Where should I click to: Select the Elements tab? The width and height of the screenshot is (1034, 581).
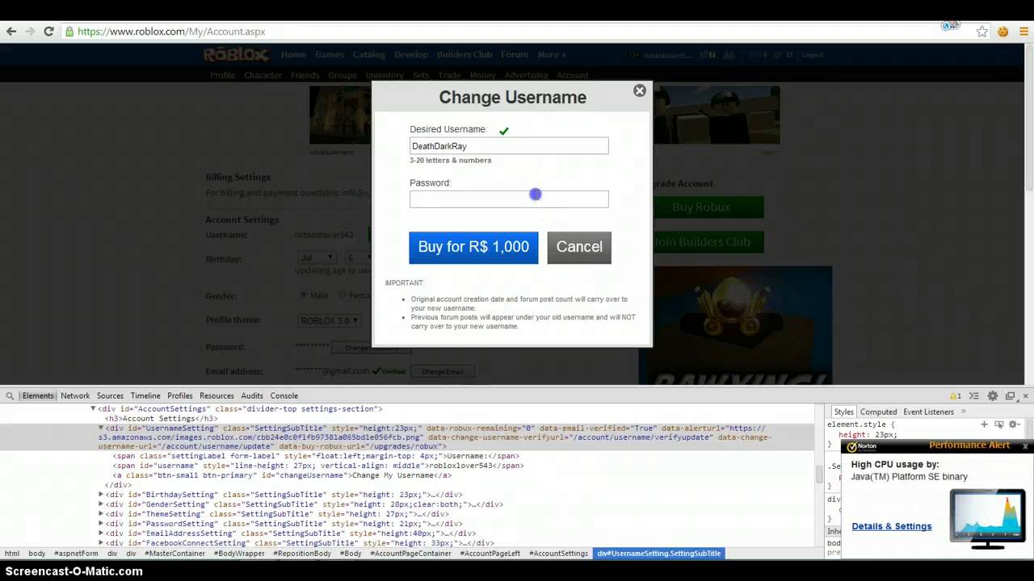38,396
